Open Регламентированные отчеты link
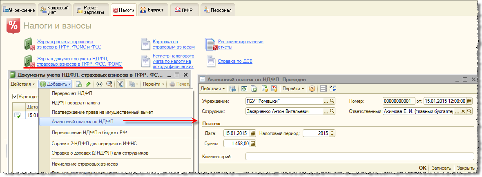482x177 pixels. (241, 44)
